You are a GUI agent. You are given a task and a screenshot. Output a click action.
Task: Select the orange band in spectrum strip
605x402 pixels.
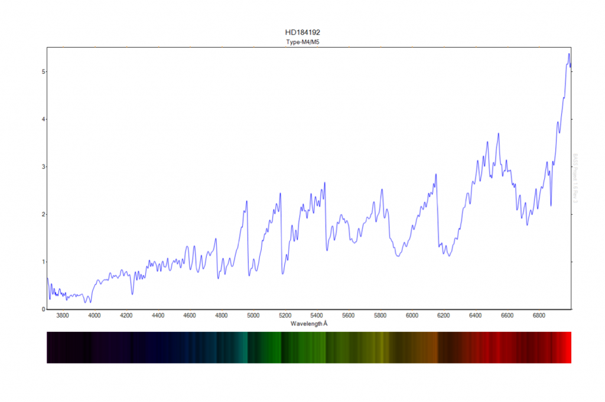425,347
